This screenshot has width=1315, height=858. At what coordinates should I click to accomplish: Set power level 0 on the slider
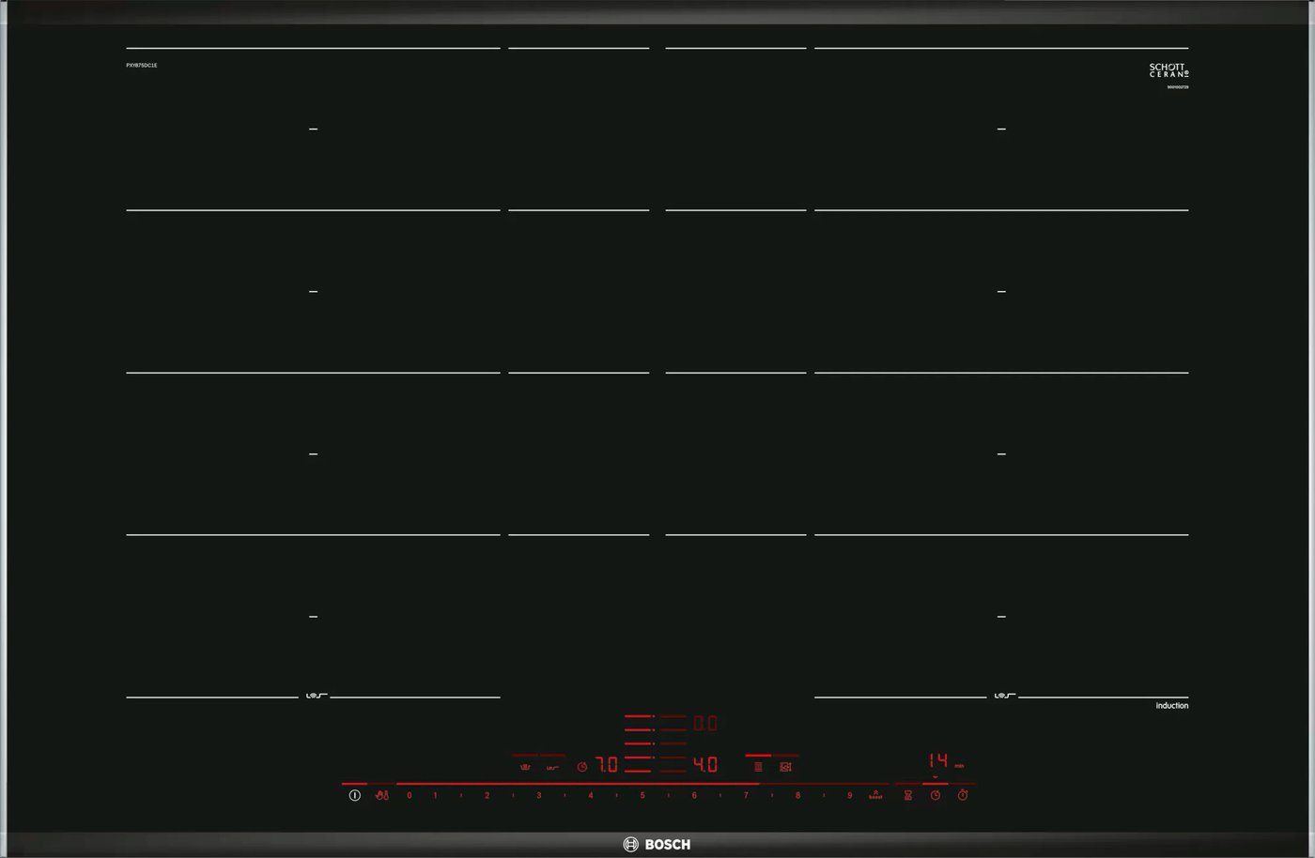(x=410, y=795)
